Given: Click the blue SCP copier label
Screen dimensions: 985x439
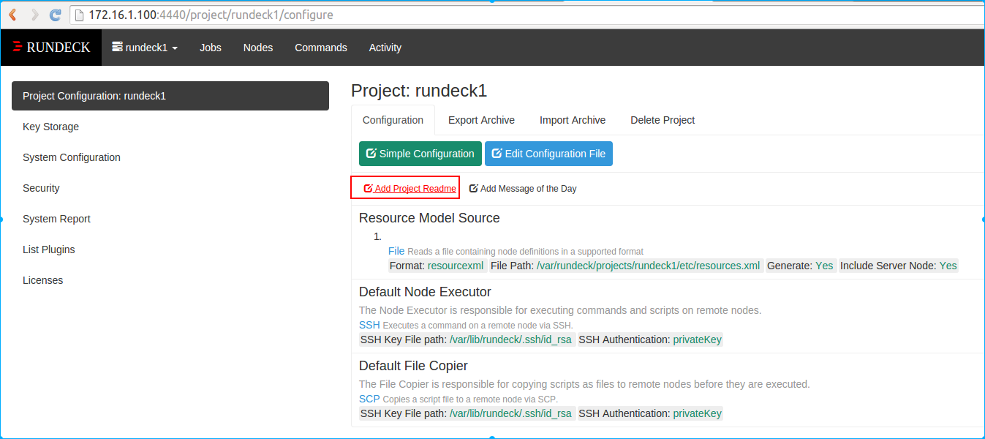Looking at the screenshot, I should [369, 399].
